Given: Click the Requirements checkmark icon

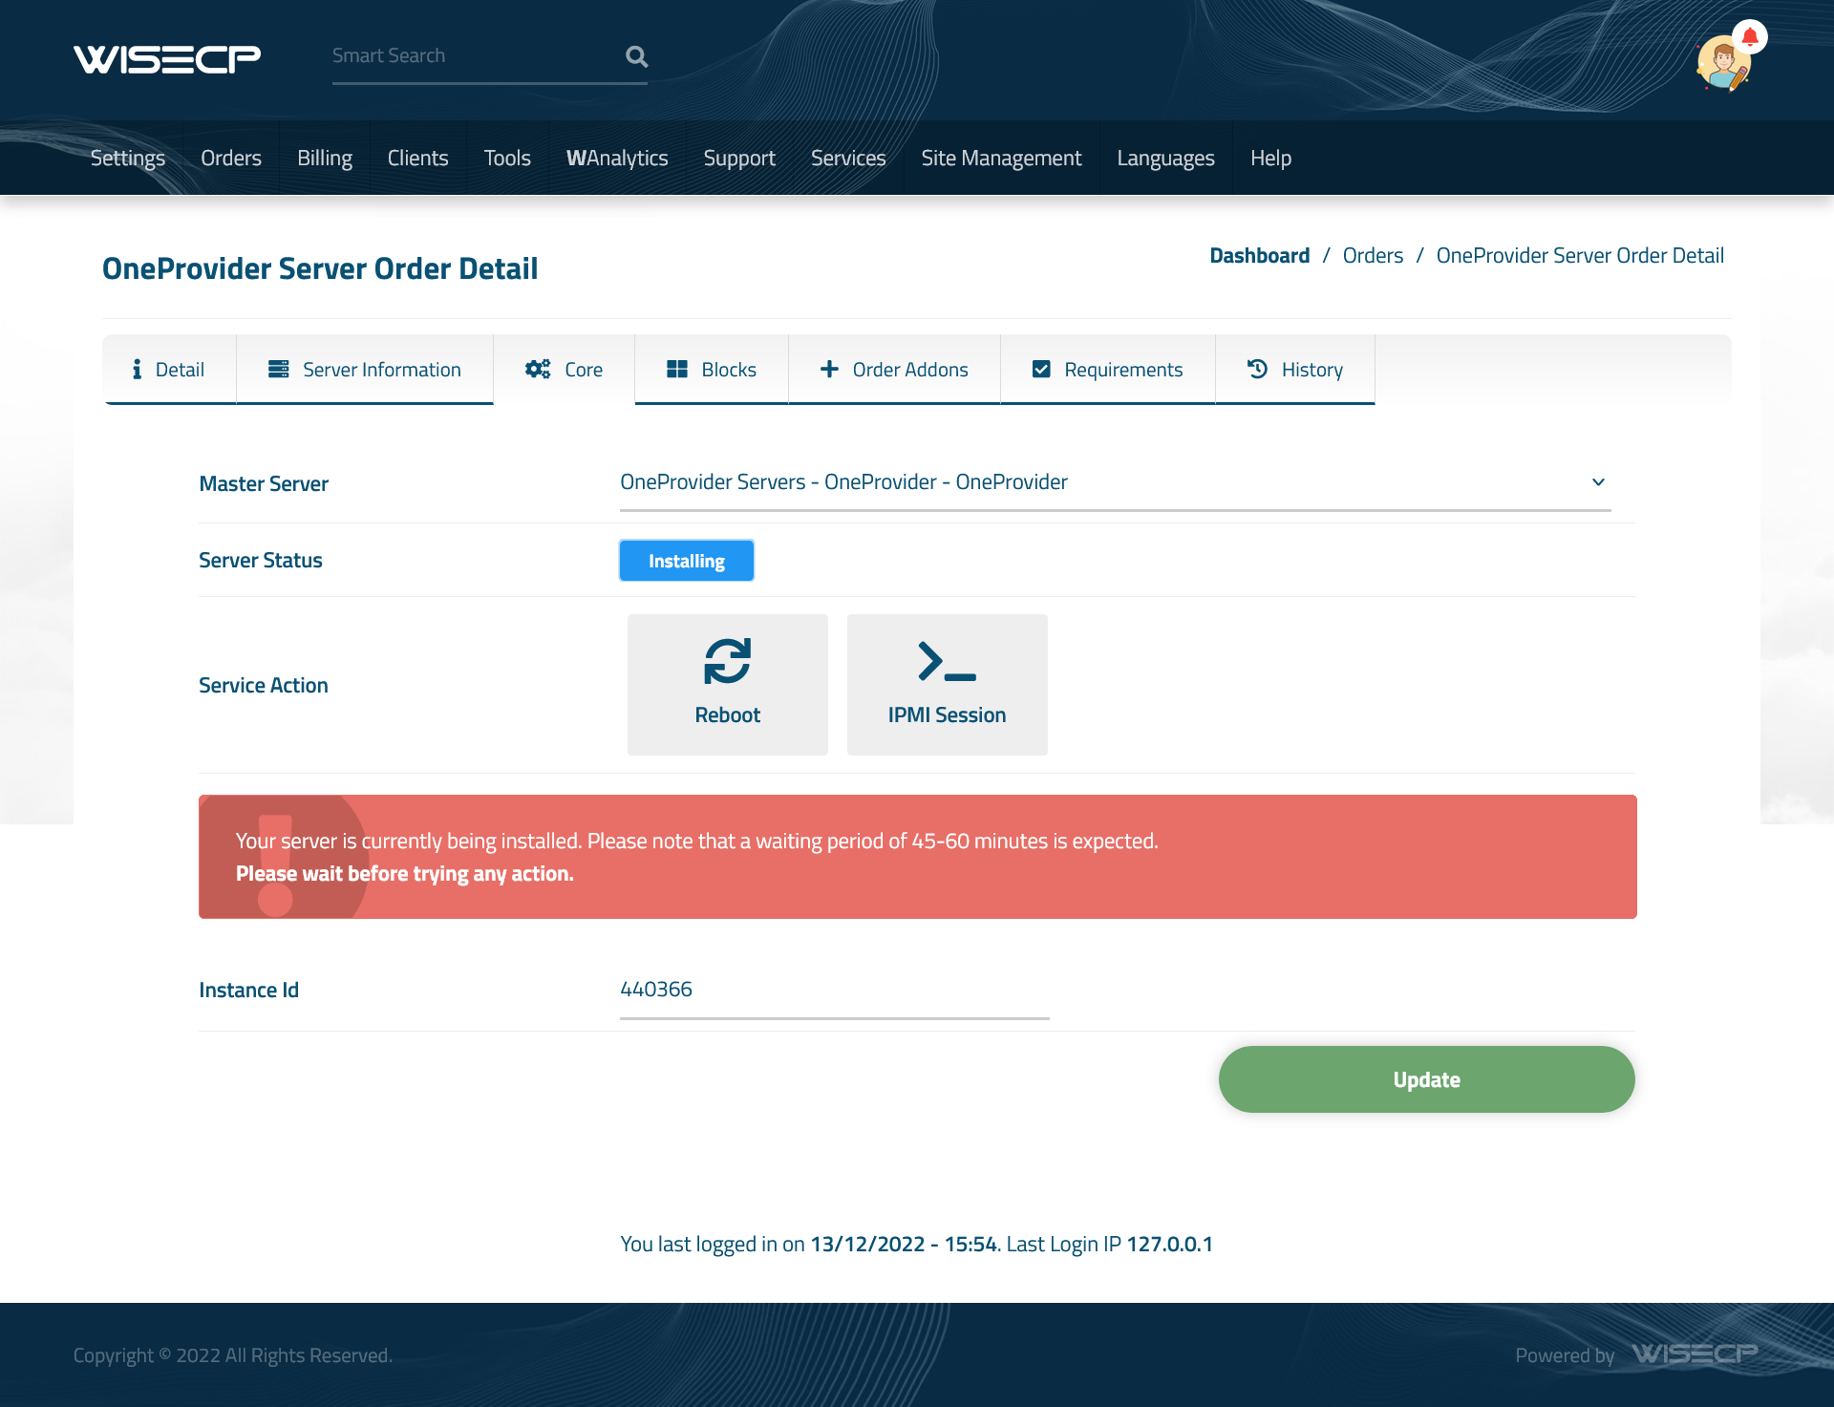Looking at the screenshot, I should coord(1041,370).
